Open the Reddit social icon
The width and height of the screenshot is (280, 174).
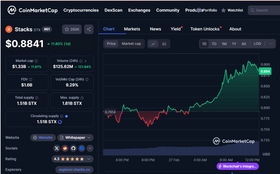[65, 148]
